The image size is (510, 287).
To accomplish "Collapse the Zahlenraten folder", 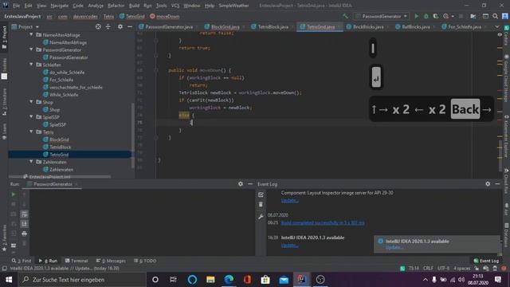I will coord(31,162).
